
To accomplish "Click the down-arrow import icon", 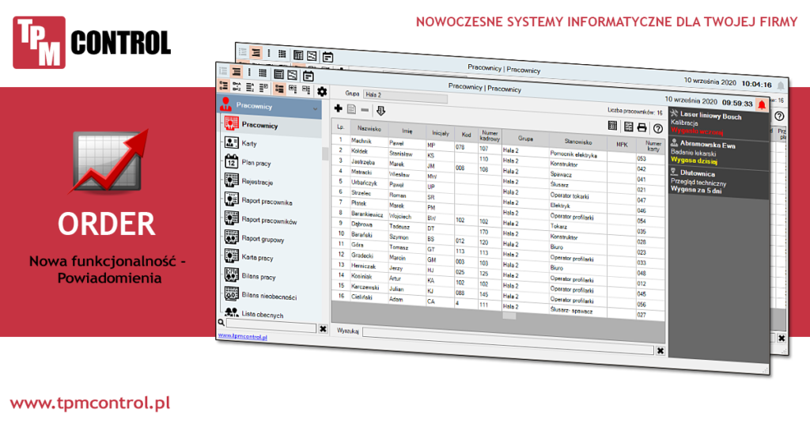I will click(x=380, y=111).
